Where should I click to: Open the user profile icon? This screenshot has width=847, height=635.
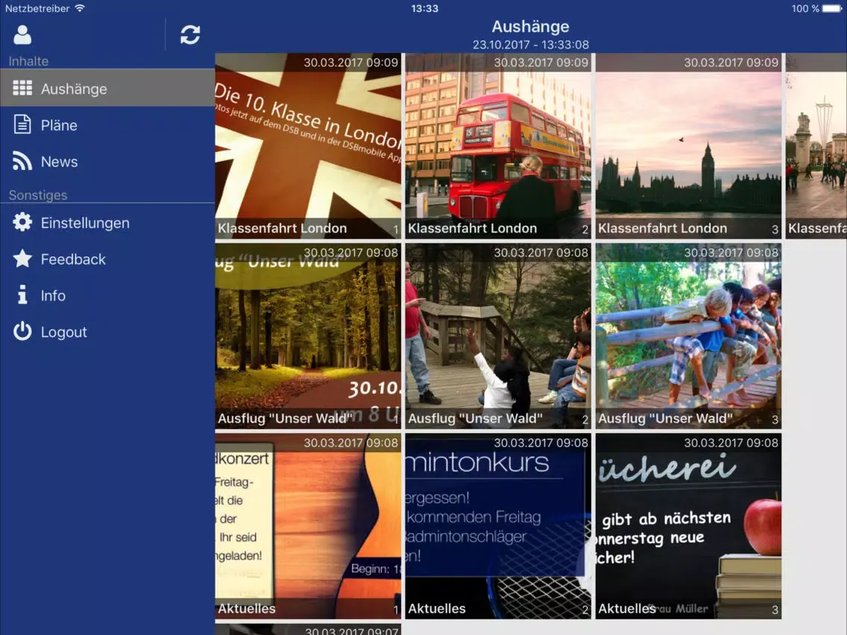click(x=22, y=35)
